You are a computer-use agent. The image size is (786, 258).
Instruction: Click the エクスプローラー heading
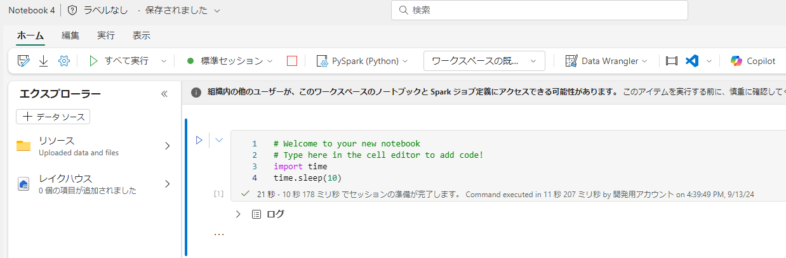pos(60,94)
